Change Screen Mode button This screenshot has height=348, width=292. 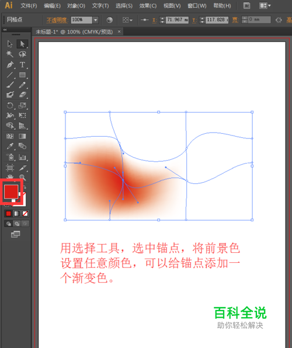[x=16, y=234]
